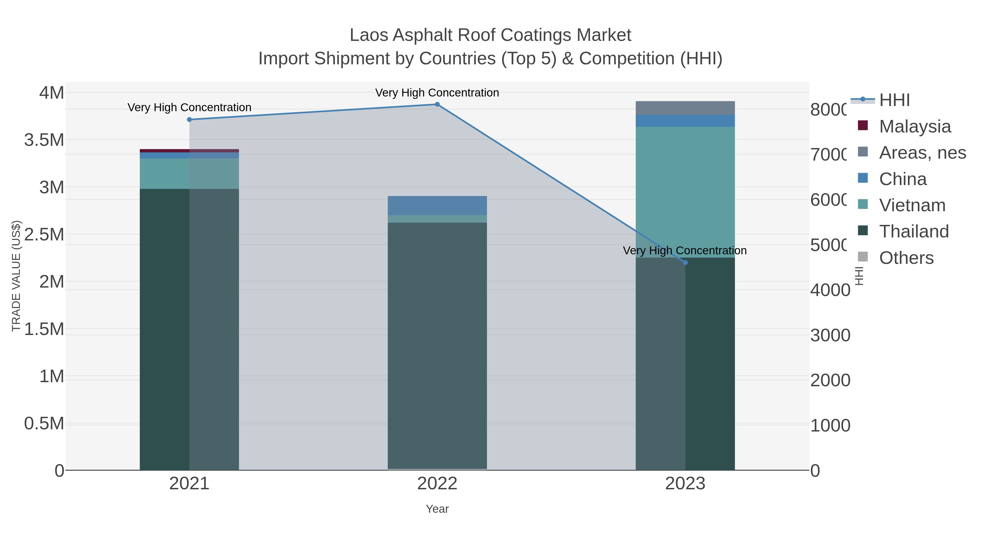
Task: Click the Areas, nes legend swatch
Action: coord(862,152)
